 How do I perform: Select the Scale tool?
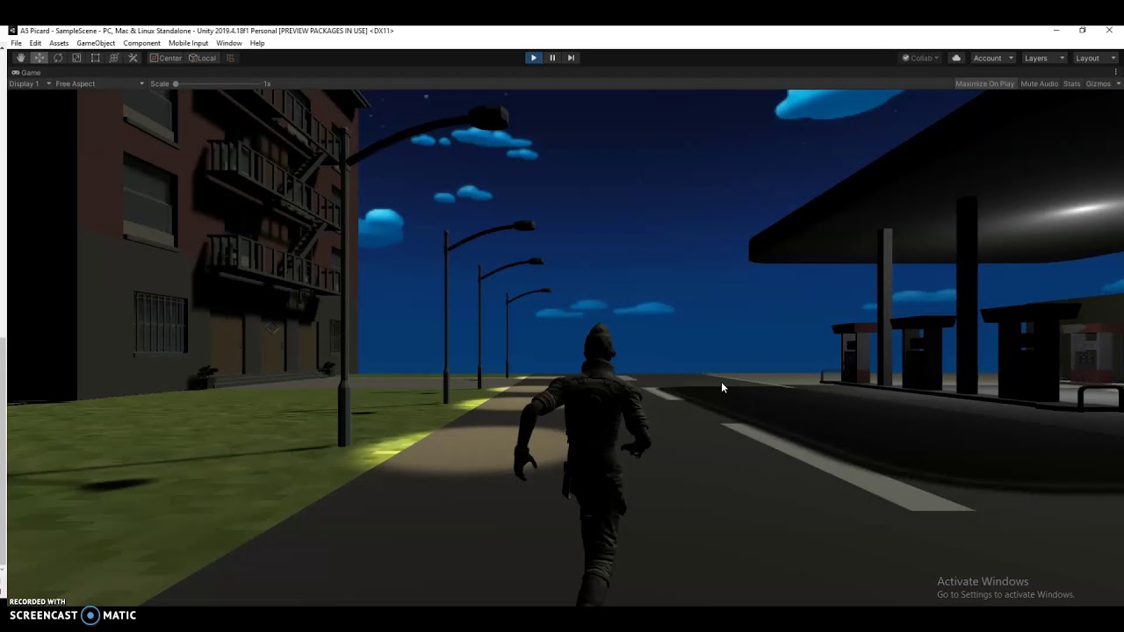coord(76,58)
